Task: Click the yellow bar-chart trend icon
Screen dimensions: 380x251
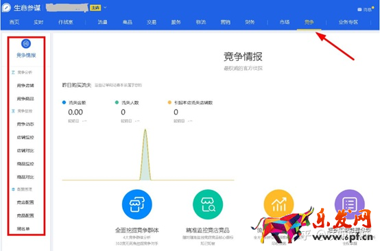Action: [x=278, y=204]
